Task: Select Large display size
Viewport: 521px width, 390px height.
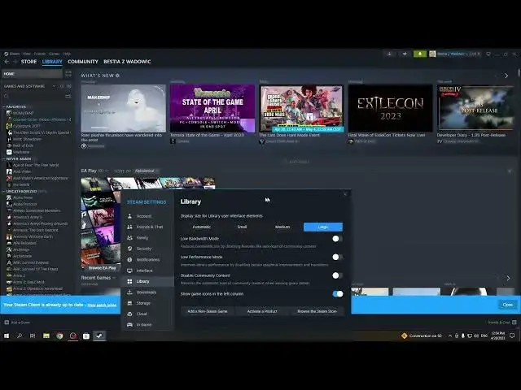Action: (323, 227)
